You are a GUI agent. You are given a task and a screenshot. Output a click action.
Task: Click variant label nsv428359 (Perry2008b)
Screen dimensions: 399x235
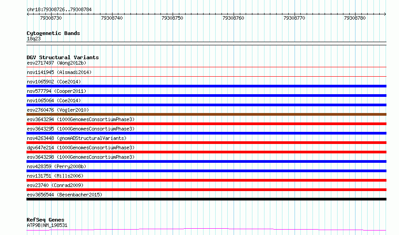[x=56, y=166]
